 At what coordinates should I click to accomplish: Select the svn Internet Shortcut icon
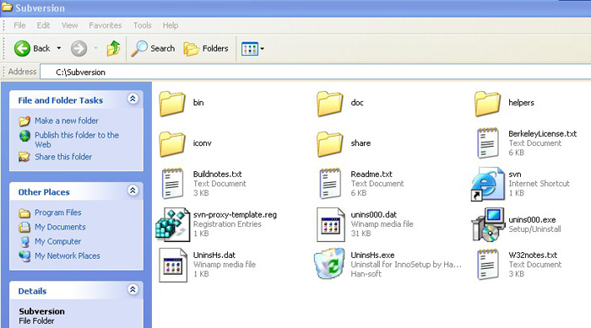pyautogui.click(x=488, y=184)
